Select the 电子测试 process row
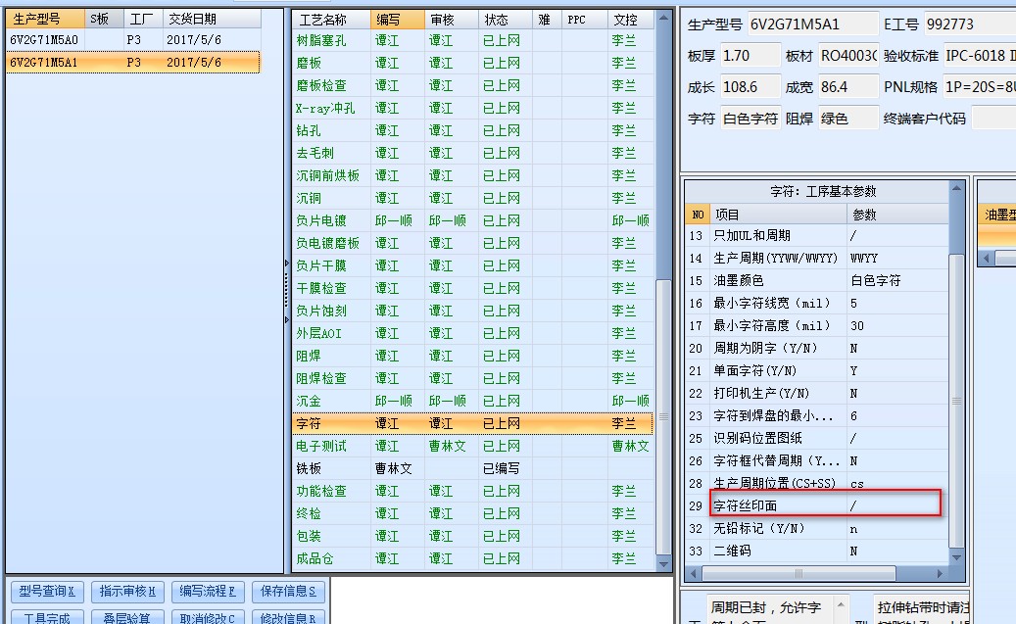The width and height of the screenshot is (1016, 624). click(x=473, y=447)
